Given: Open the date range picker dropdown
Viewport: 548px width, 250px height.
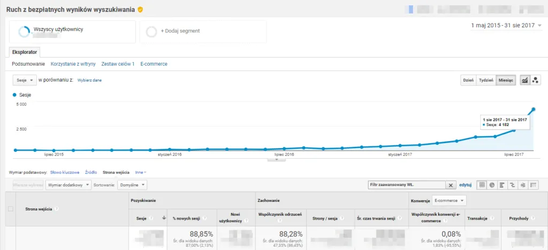Looking at the screenshot, I should 506,25.
